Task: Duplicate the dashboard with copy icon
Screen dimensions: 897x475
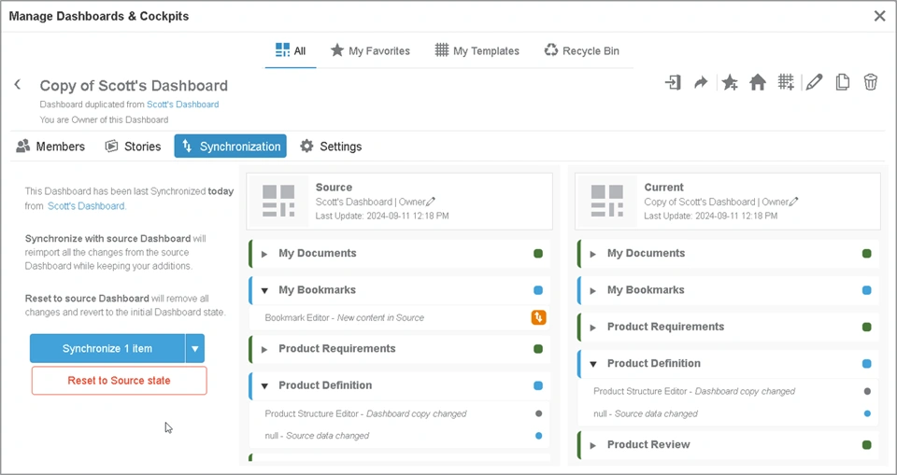Action: (842, 83)
